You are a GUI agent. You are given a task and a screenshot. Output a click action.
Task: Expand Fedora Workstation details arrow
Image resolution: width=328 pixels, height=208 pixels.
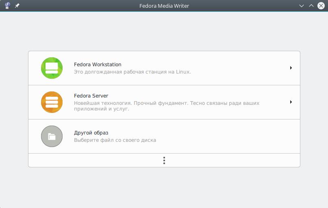coord(291,68)
